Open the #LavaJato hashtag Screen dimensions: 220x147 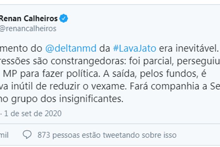[134, 49]
